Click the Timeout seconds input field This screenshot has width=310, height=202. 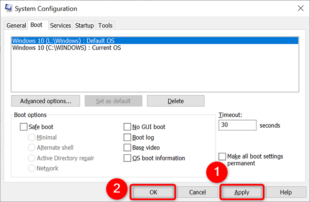(238, 126)
